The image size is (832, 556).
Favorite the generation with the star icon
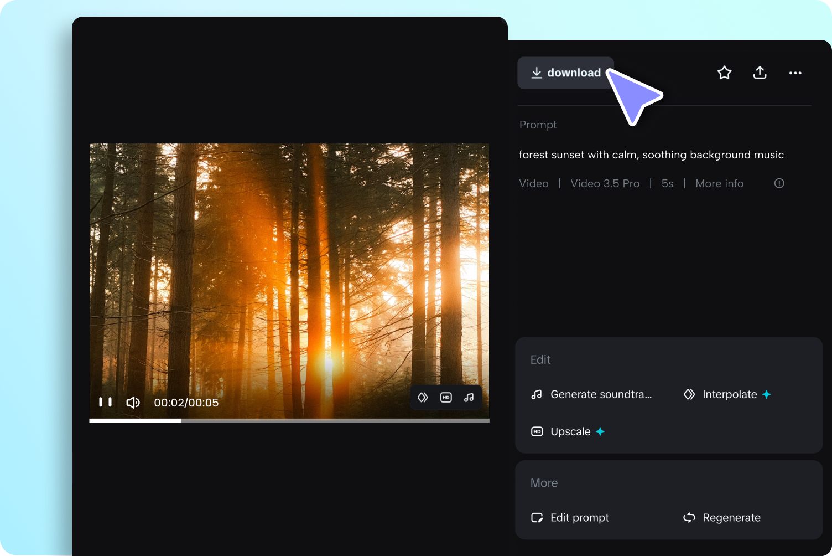(x=724, y=73)
